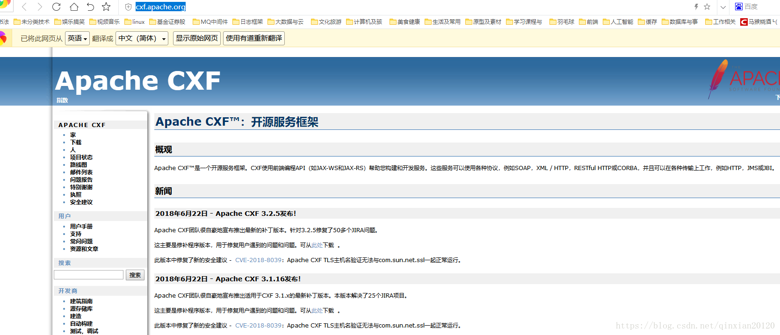Open CVE-2018-8039 link under CXF 3.2.5
The height and width of the screenshot is (335, 780).
[258, 260]
